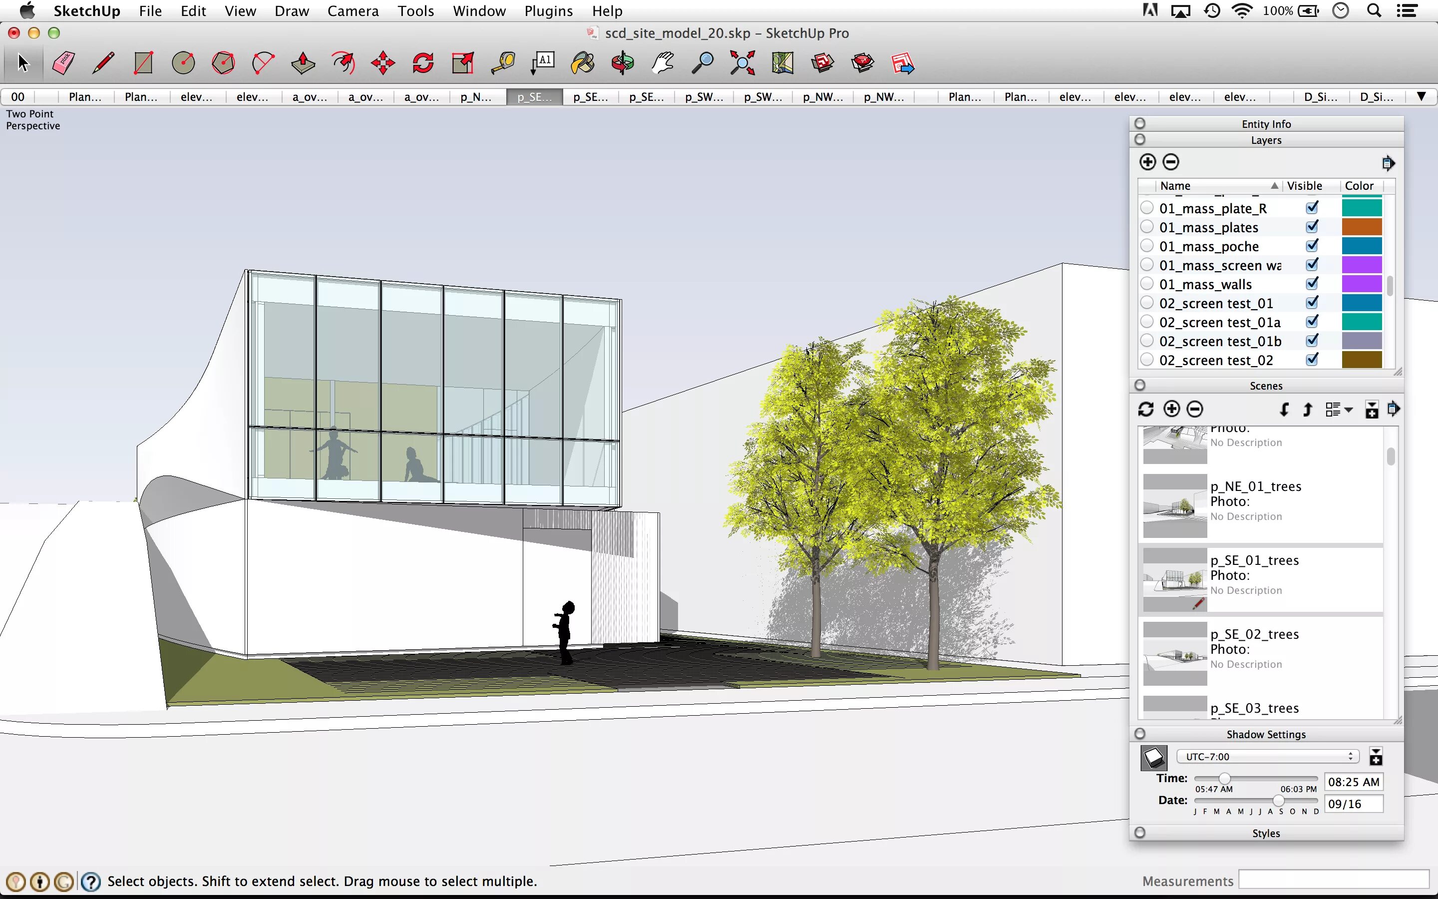Expand the scene tabs overflow arrow
Viewport: 1438px width, 899px height.
pyautogui.click(x=1421, y=96)
